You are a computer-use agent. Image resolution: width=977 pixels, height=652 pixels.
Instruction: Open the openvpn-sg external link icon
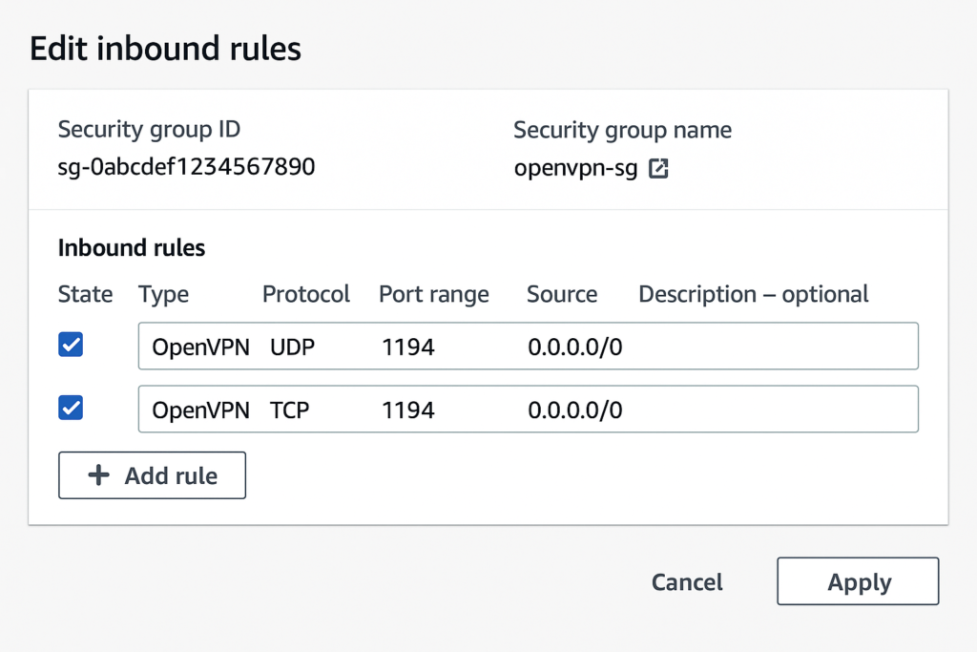[x=658, y=168]
